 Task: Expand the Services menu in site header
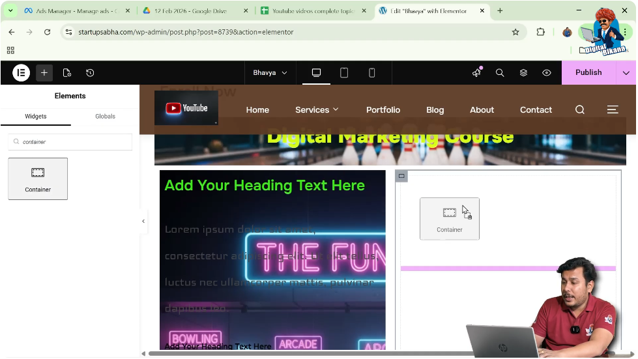click(x=317, y=109)
